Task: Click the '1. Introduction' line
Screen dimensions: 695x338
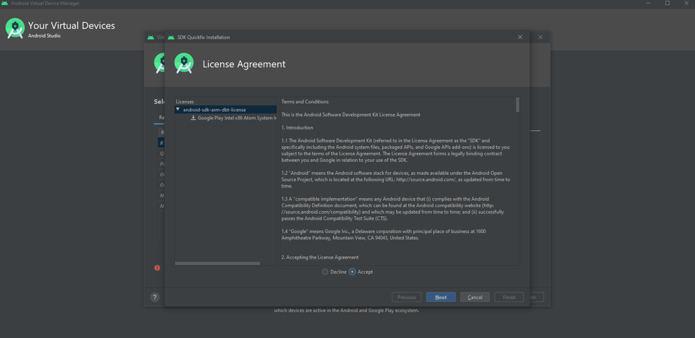Action: tap(297, 128)
